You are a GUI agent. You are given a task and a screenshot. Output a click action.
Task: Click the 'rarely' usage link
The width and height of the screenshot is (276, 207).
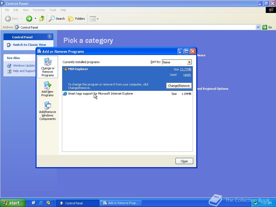click(187, 75)
